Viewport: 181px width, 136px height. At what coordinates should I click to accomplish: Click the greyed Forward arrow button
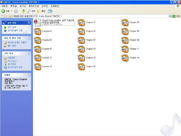(16, 11)
